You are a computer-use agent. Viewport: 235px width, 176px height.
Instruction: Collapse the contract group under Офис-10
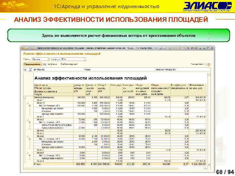click(30, 106)
